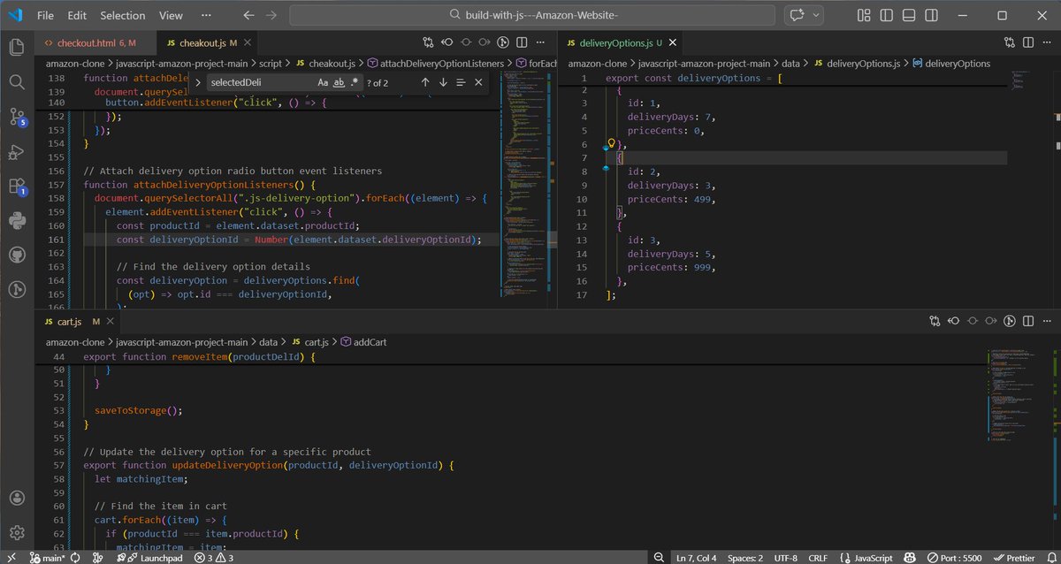The width and height of the screenshot is (1061, 564).
Task: Open errors and warnings count in status bar
Action: [212, 558]
